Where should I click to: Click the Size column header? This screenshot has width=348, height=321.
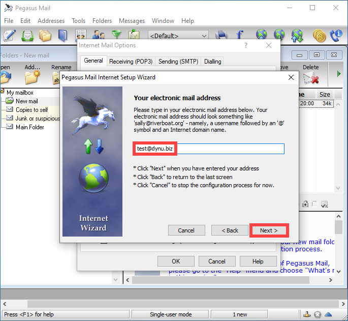325,95
